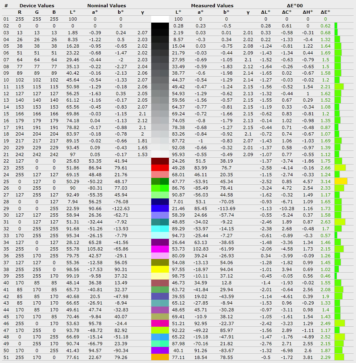Select the cyan swatch in row 32

pyautogui.click(x=160, y=228)
